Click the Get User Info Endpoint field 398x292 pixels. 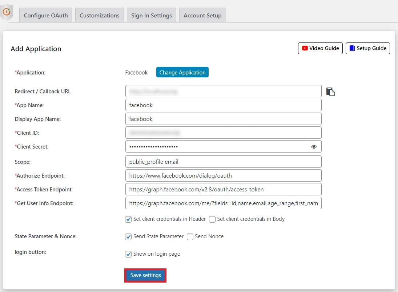(x=223, y=203)
